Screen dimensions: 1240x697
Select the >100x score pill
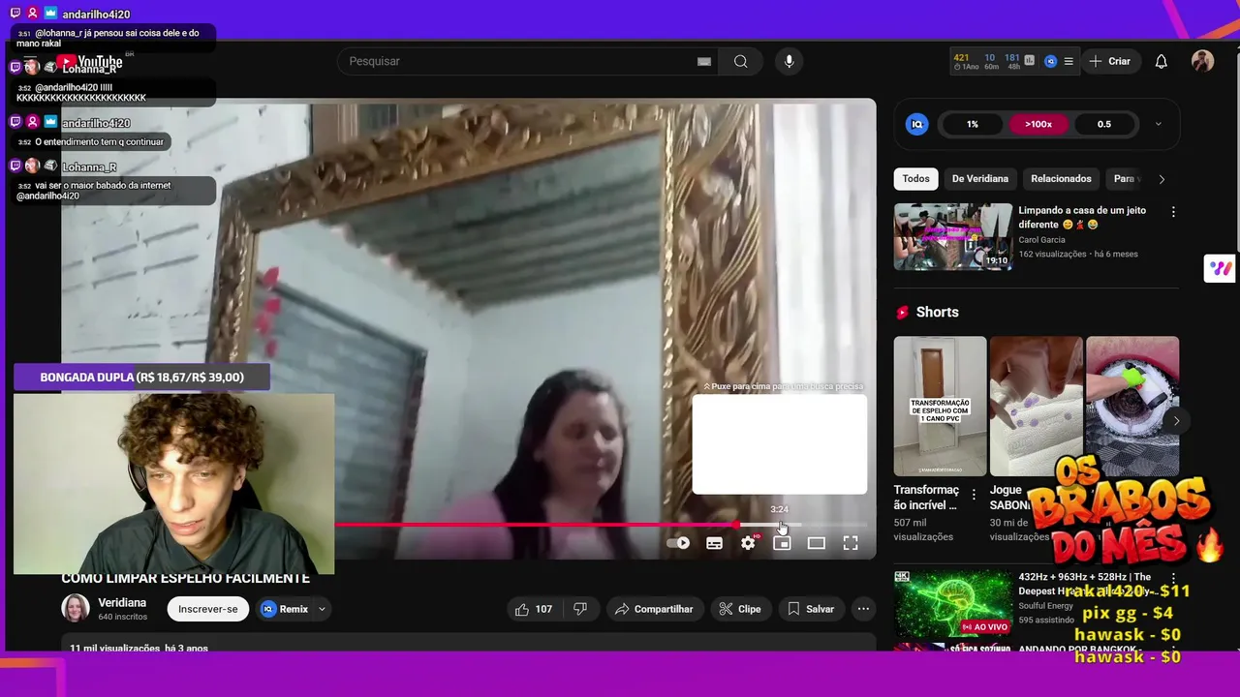[x=1038, y=124]
